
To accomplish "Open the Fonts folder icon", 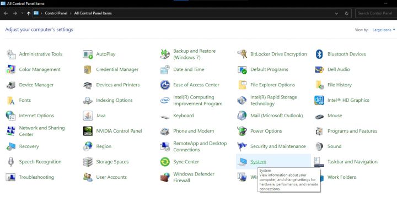I will [x=11, y=100].
